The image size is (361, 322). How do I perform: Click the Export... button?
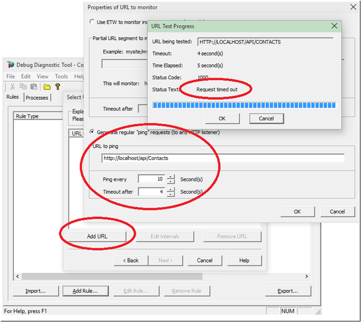[288, 291]
